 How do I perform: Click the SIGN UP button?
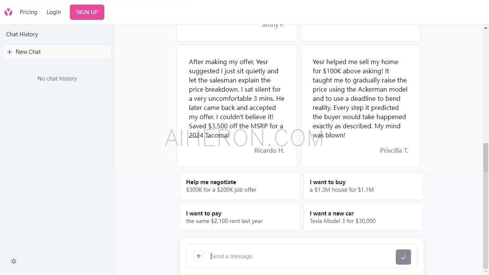coord(87,12)
